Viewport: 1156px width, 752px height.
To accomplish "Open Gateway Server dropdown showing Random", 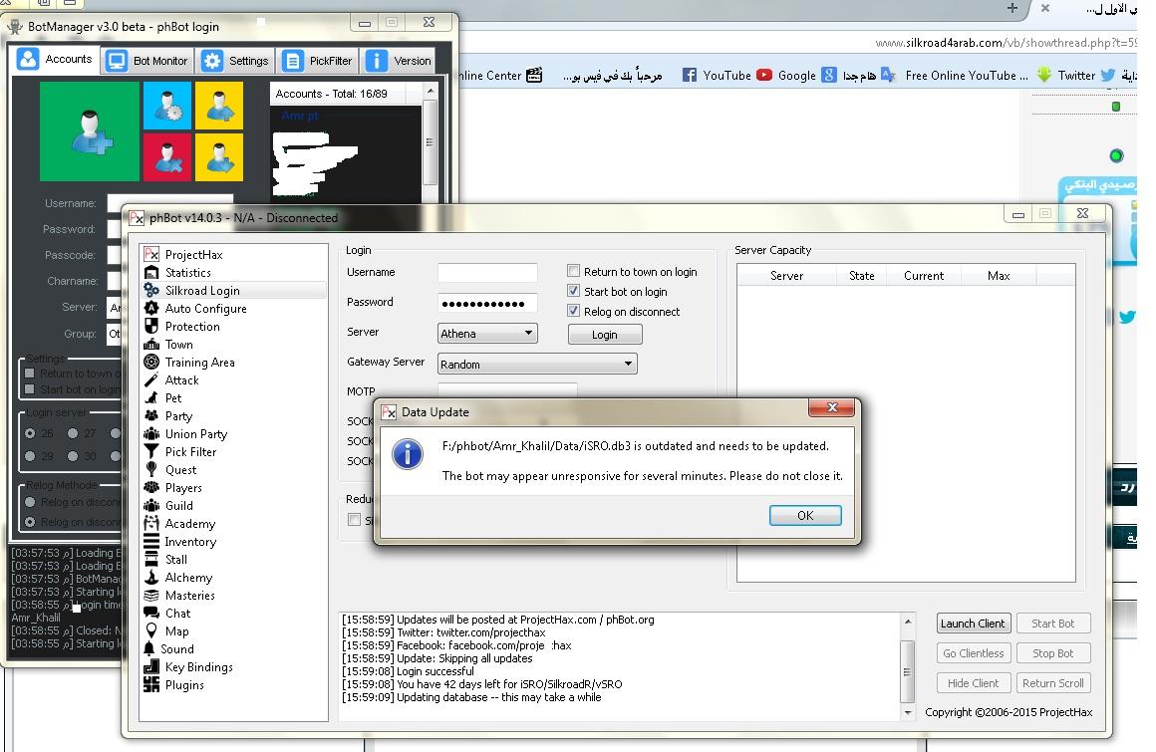I will pos(537,364).
